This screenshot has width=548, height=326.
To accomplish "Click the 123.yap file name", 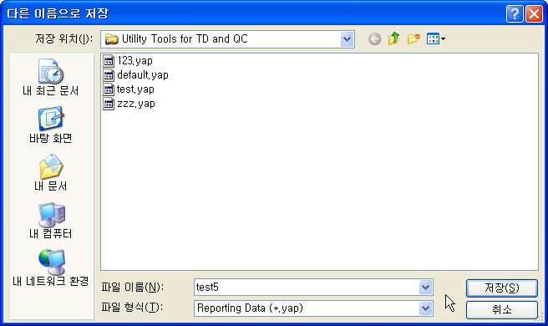I will (134, 61).
